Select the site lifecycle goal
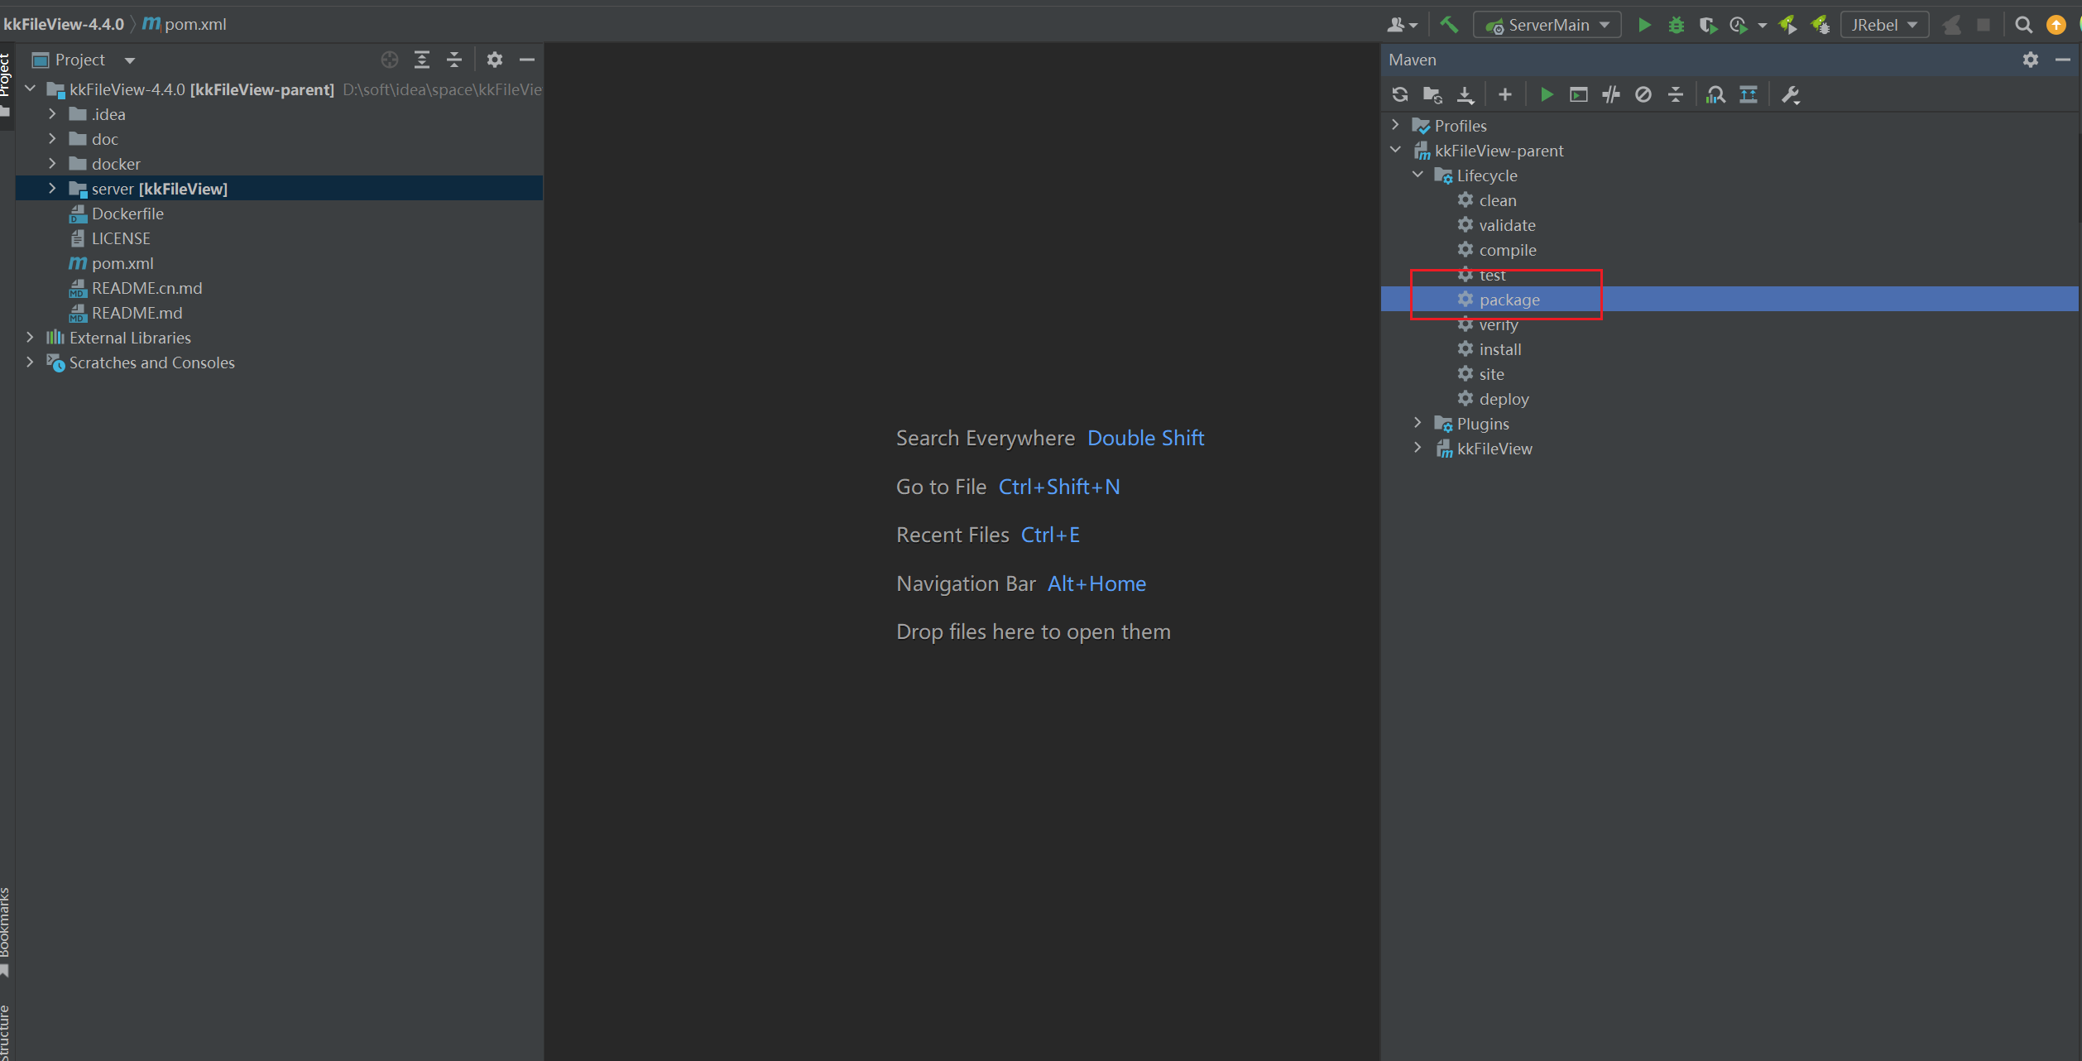This screenshot has width=2082, height=1061. point(1492,374)
